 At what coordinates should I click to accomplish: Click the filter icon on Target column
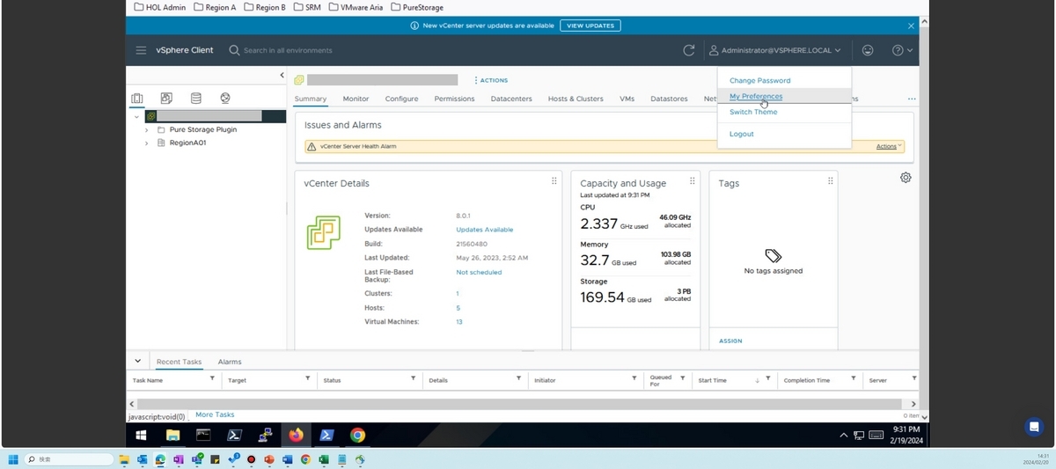pos(307,378)
